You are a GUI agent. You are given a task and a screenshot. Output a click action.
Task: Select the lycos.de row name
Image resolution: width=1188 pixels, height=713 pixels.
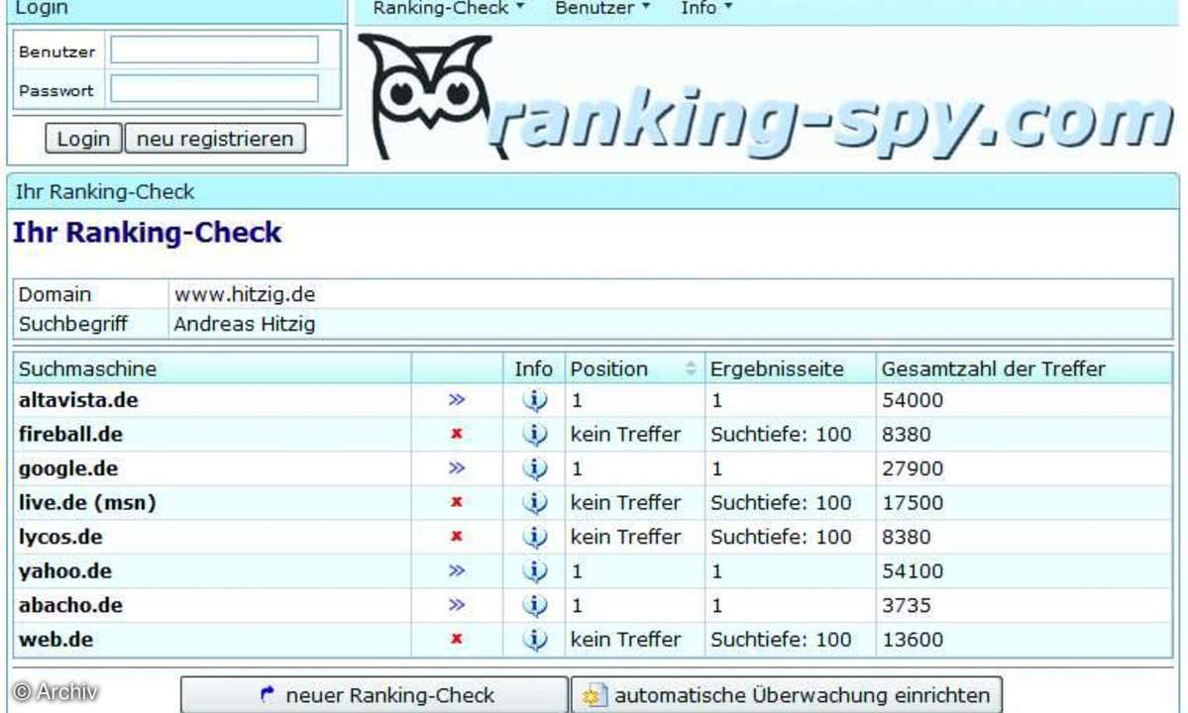[x=59, y=537]
